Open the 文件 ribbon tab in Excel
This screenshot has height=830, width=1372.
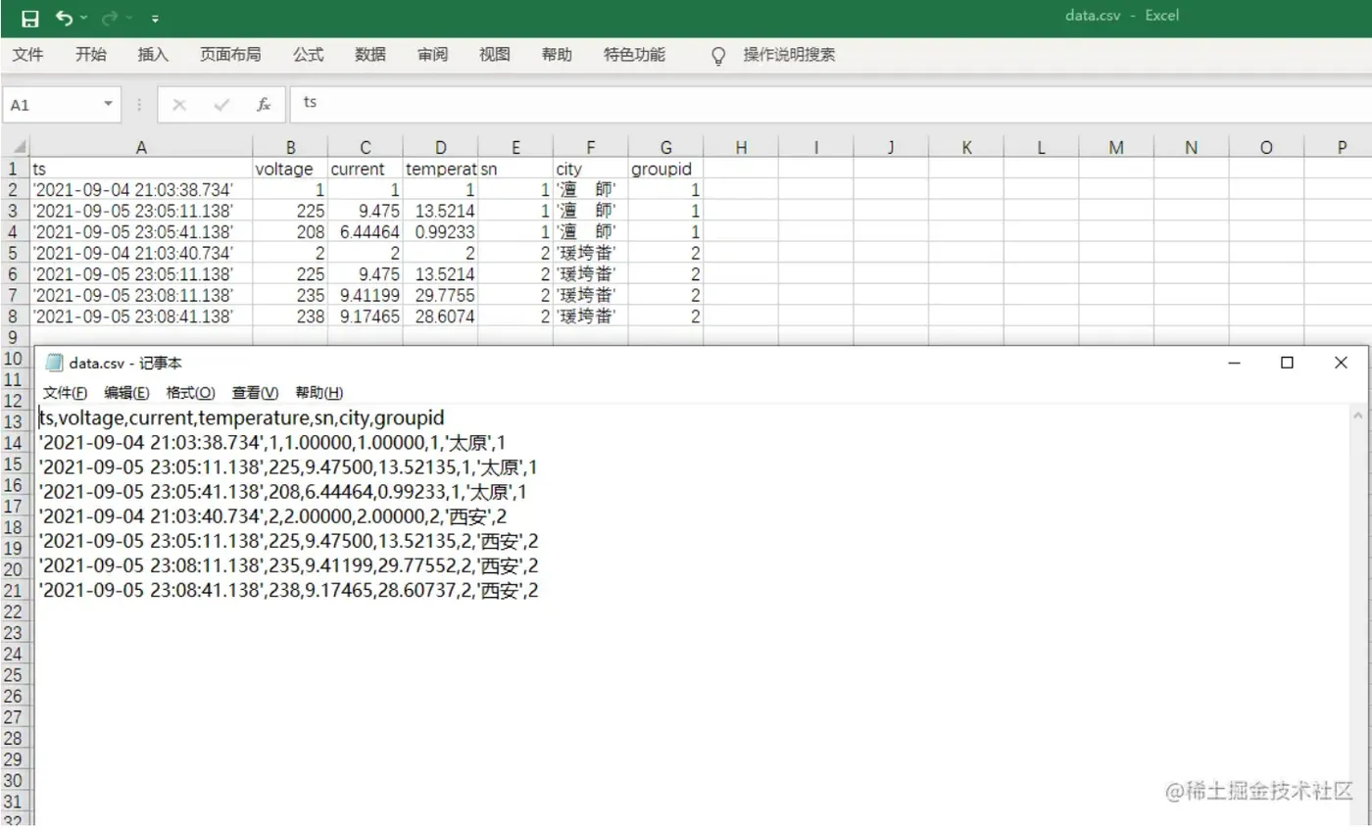click(x=27, y=55)
